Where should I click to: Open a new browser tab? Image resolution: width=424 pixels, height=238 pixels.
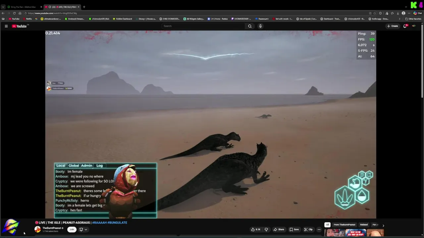[x=84, y=7]
